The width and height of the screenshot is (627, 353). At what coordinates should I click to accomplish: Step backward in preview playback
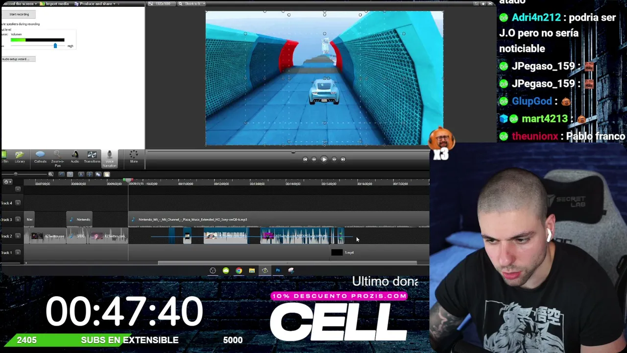(314, 159)
